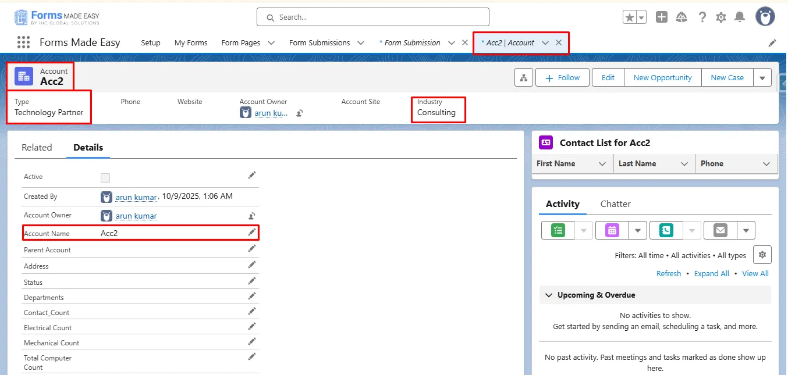Switch to the Chatter tab
Viewport: 788px width, 375px height.
click(x=615, y=204)
